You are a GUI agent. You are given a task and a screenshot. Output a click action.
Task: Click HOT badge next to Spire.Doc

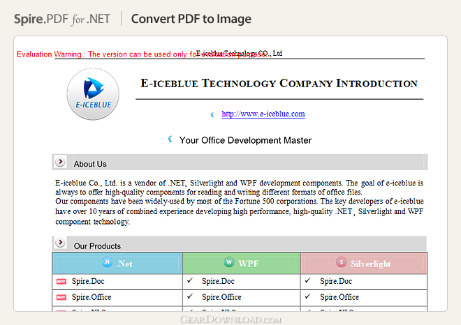[x=61, y=282]
